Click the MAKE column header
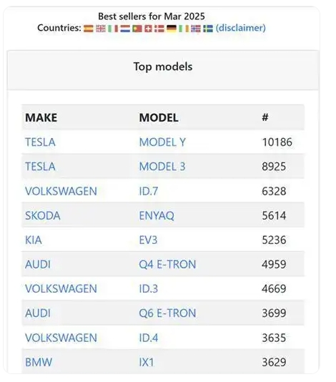Image resolution: width=336 pixels, height=382 pixels. 41,117
